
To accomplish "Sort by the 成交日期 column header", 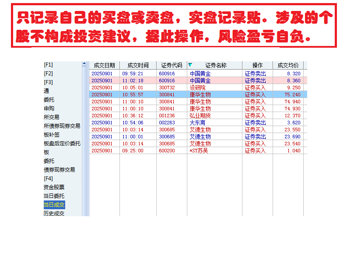I will (105, 65).
